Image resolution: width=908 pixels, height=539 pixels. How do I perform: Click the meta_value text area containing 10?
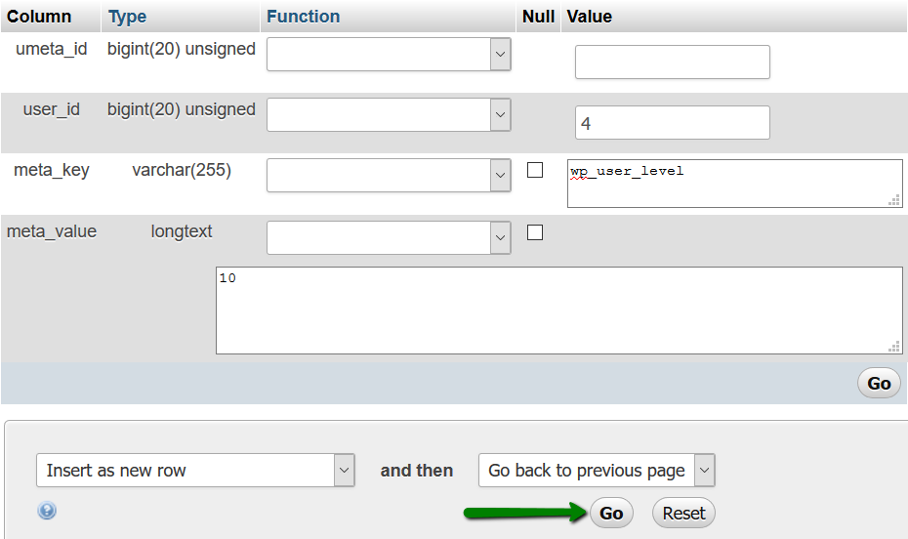[x=559, y=311]
